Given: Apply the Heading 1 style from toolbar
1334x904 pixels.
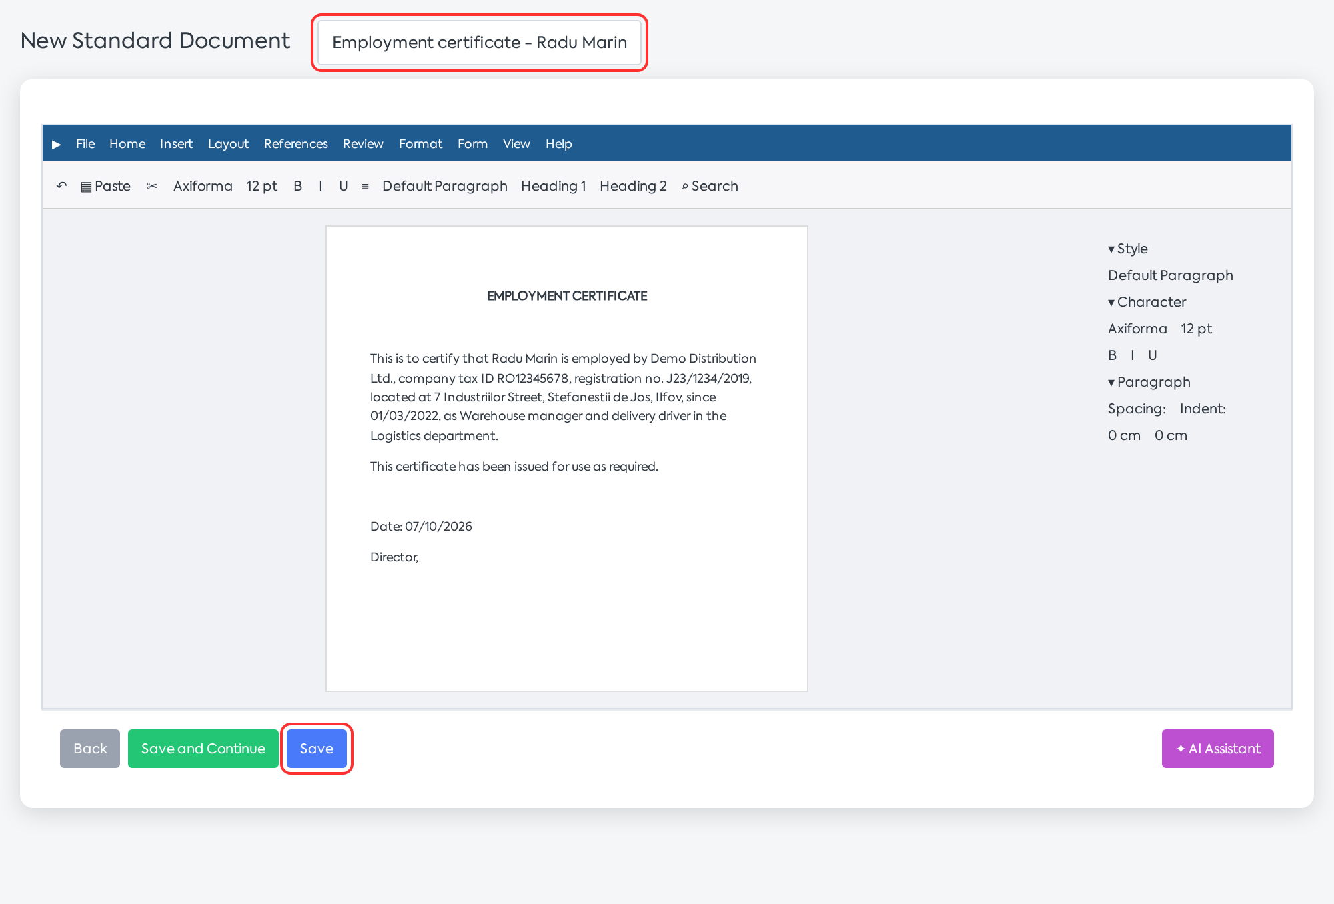Looking at the screenshot, I should click(554, 186).
